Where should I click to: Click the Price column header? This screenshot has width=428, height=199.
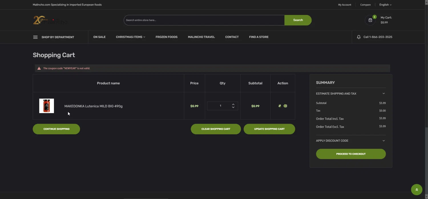194,83
